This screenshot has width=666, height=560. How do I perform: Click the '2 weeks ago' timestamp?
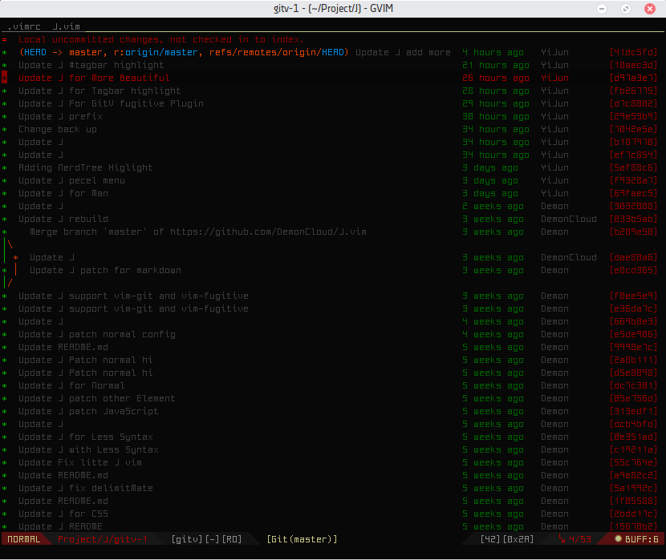click(x=493, y=206)
